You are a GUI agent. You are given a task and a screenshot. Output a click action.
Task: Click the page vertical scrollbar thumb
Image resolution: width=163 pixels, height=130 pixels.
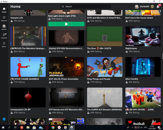tap(162, 56)
